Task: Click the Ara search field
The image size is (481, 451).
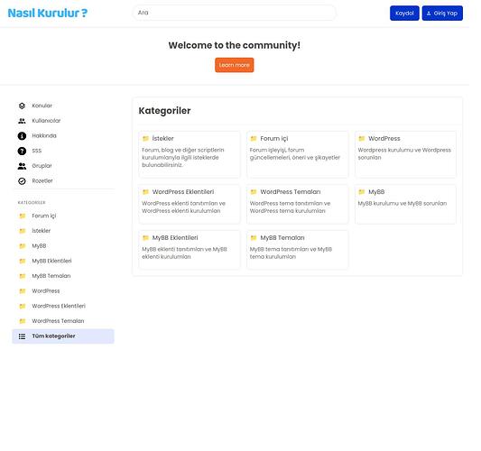Action: tap(234, 13)
